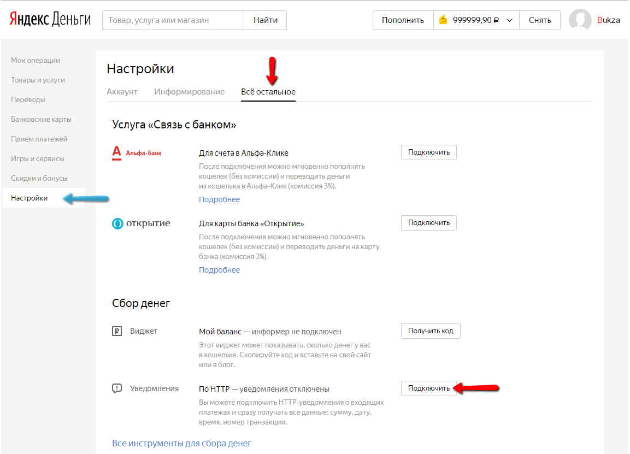The height and width of the screenshot is (454, 630).
Task: Open Скидки и бонусы in sidebar
Action: coord(39,179)
